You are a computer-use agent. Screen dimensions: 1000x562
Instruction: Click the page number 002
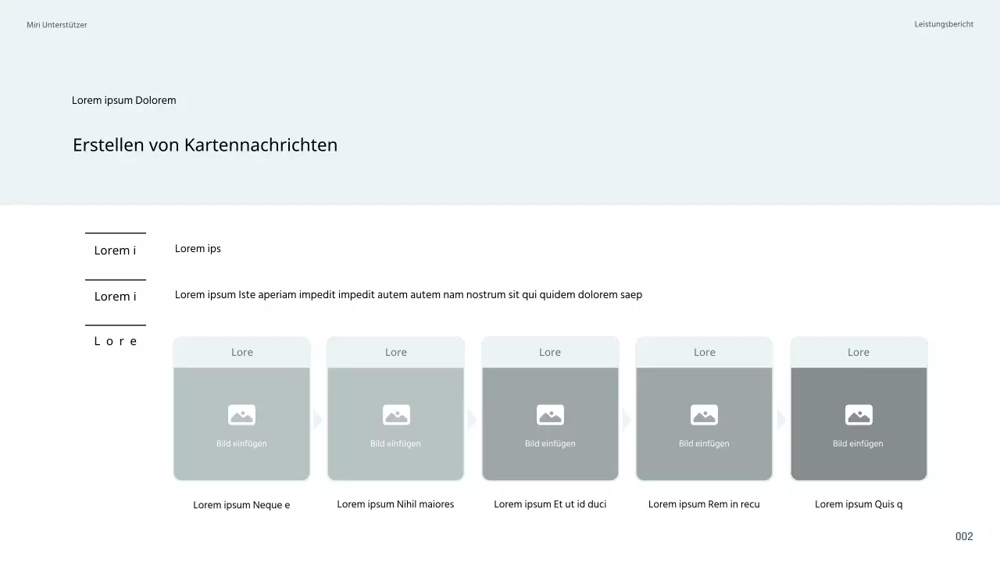coord(964,536)
